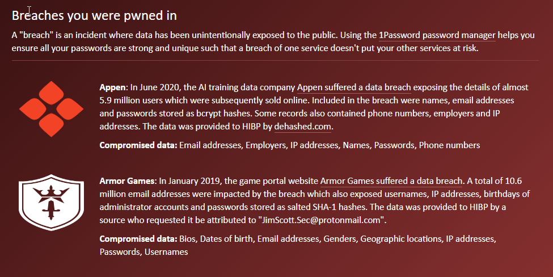
Task: Click the "Compromised data" label under Armor Games
Action: pos(138,238)
